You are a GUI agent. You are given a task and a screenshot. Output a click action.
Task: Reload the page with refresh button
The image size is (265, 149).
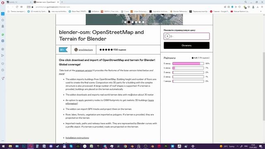17,7
